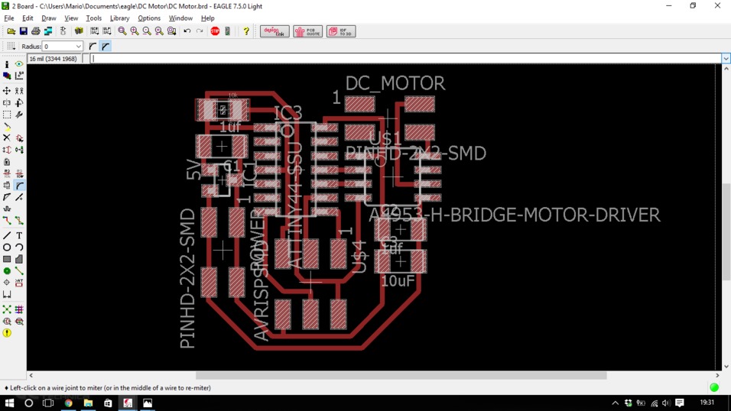The image size is (731, 411).
Task: Run a script file (SCR icon)
Action: click(95, 31)
